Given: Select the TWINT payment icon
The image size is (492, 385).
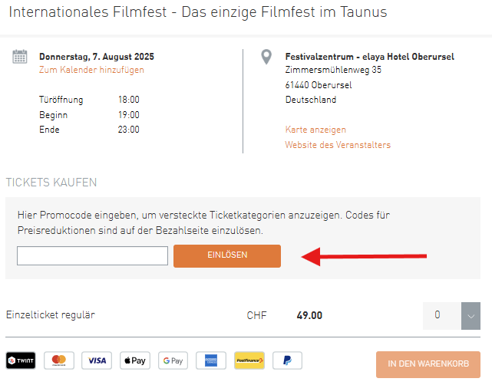Looking at the screenshot, I should click(21, 360).
